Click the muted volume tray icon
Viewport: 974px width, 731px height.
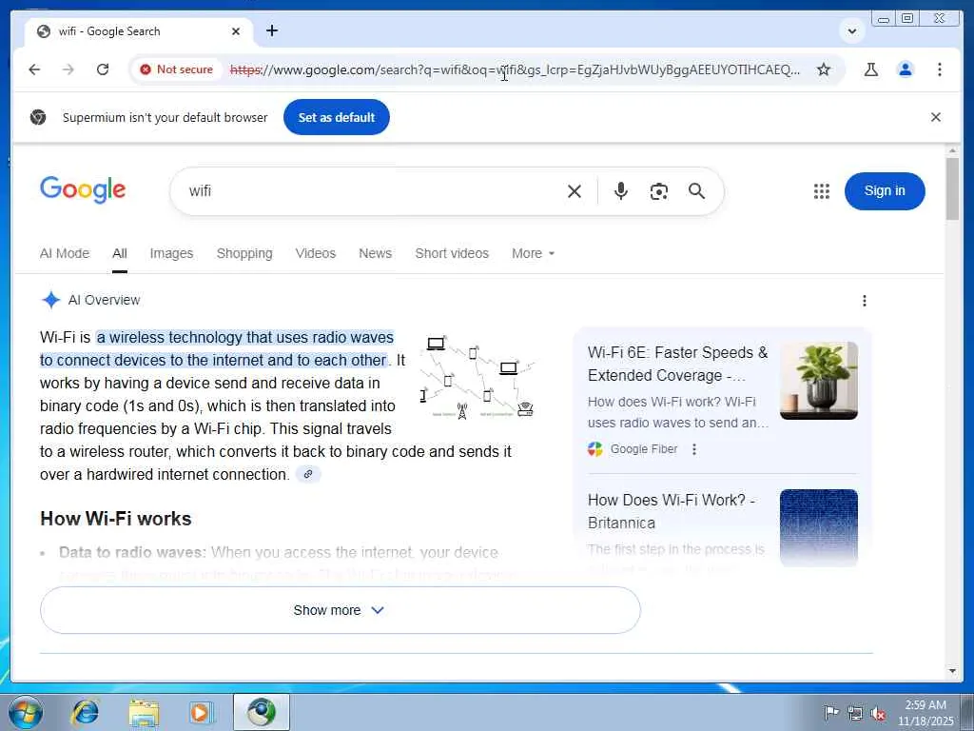click(878, 713)
